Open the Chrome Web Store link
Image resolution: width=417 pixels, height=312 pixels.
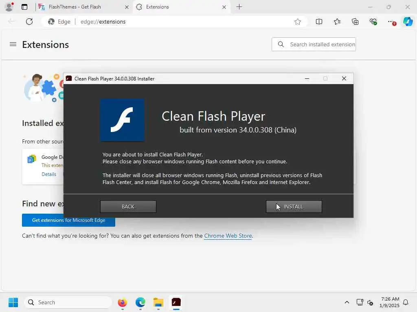click(x=228, y=236)
